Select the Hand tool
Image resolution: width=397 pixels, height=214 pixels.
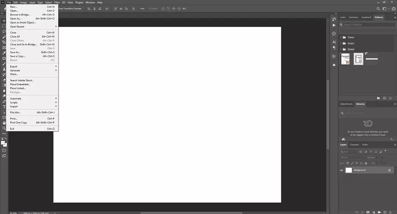4,123
